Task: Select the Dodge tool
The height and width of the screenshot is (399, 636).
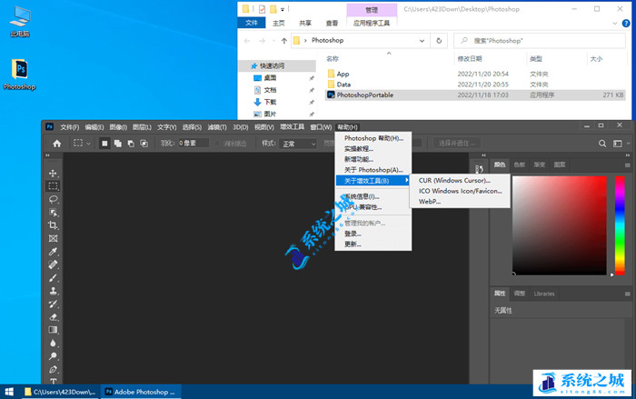Action: pyautogui.click(x=53, y=356)
